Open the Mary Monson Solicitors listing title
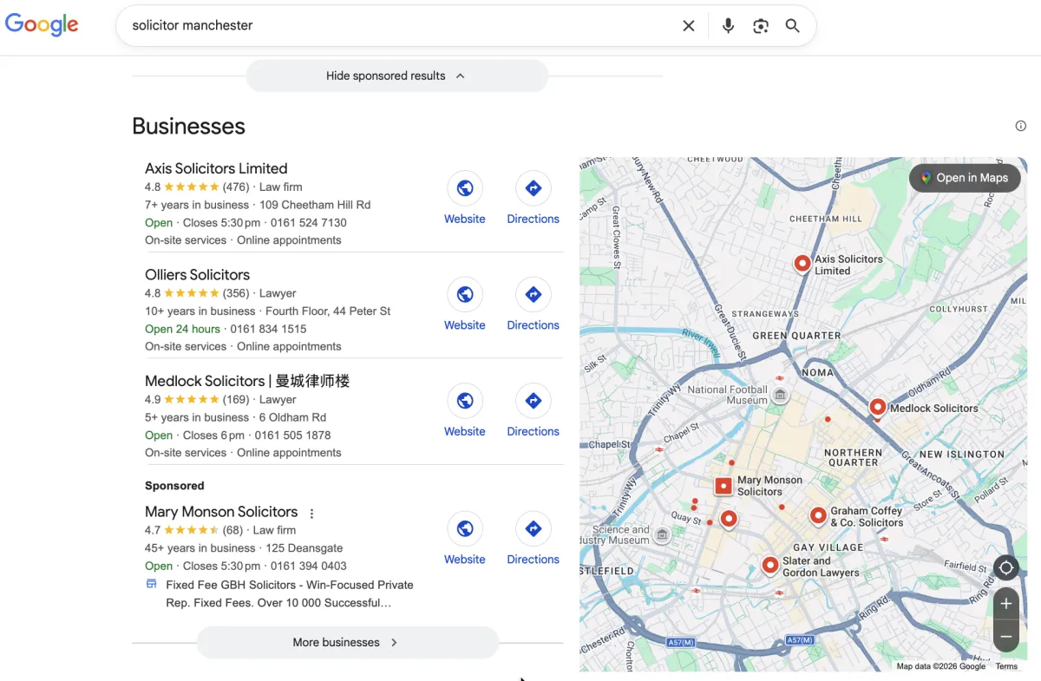This screenshot has height=681, width=1041. pos(221,512)
